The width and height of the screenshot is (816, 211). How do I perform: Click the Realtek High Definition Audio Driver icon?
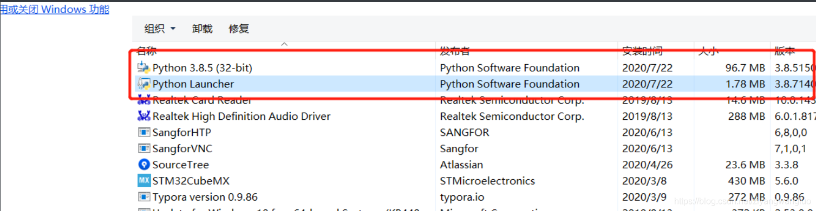tap(143, 116)
